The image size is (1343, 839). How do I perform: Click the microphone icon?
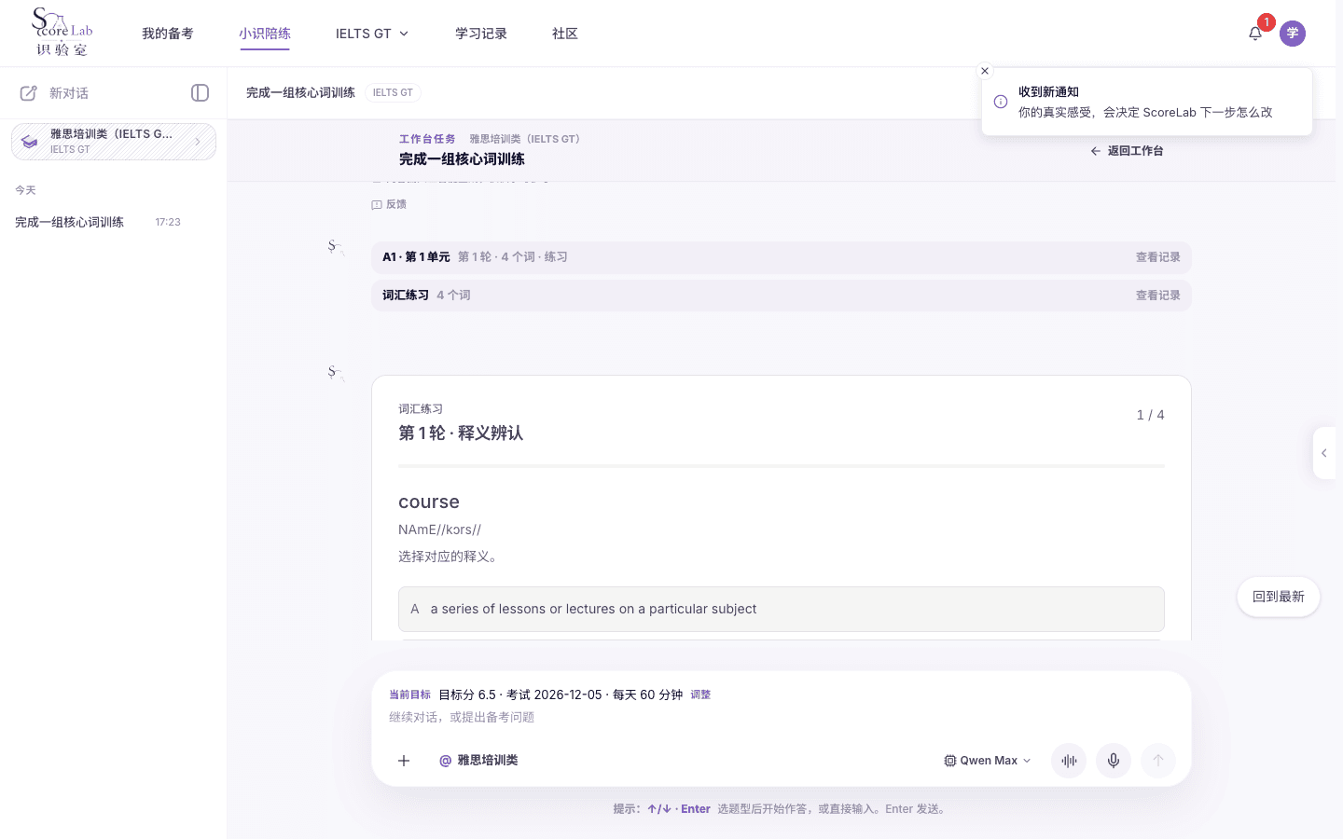[x=1114, y=761]
